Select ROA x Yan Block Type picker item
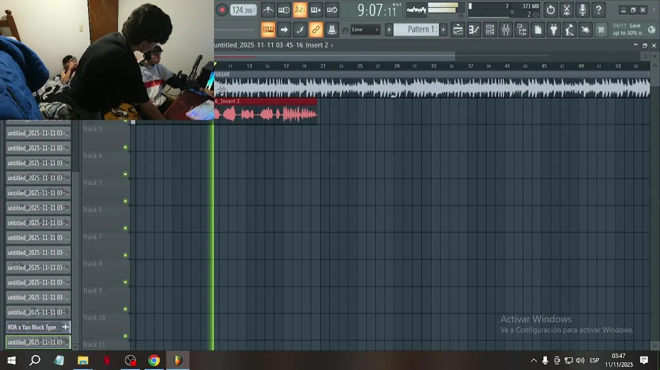Screen dimensions: 660x370 click(38, 327)
